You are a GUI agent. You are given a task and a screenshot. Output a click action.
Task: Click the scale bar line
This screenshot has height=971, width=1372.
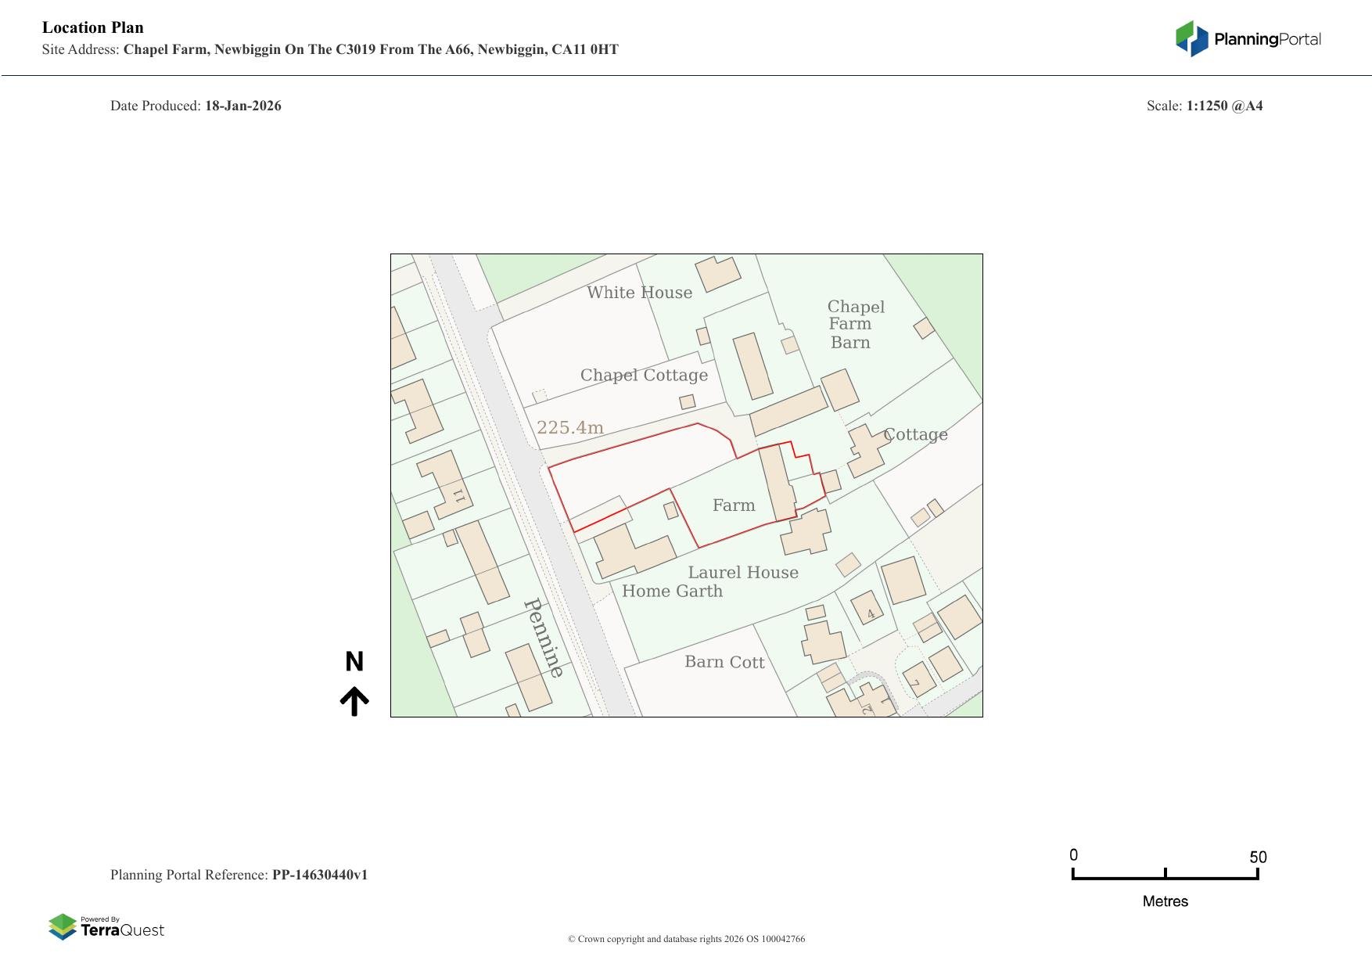coord(1165,877)
